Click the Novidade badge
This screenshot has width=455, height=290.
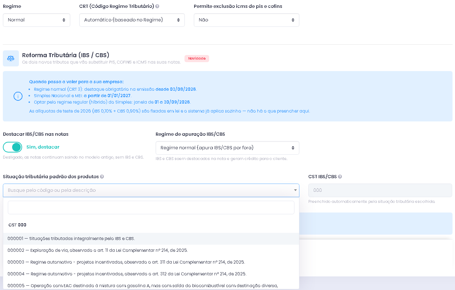197,59
